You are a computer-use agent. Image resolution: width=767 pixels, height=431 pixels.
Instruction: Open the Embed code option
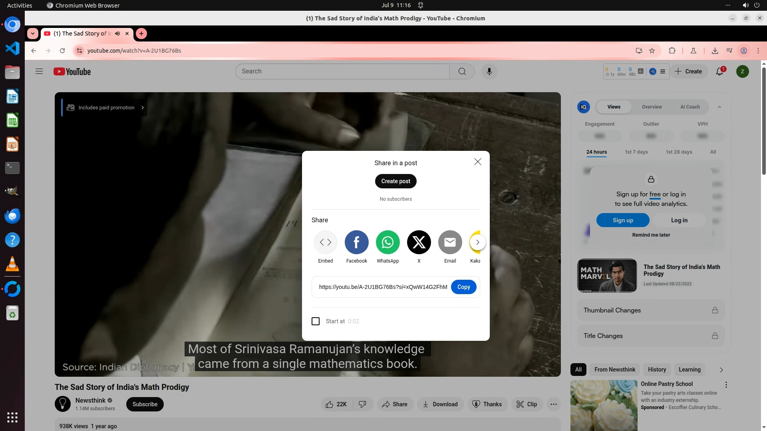coord(325,242)
